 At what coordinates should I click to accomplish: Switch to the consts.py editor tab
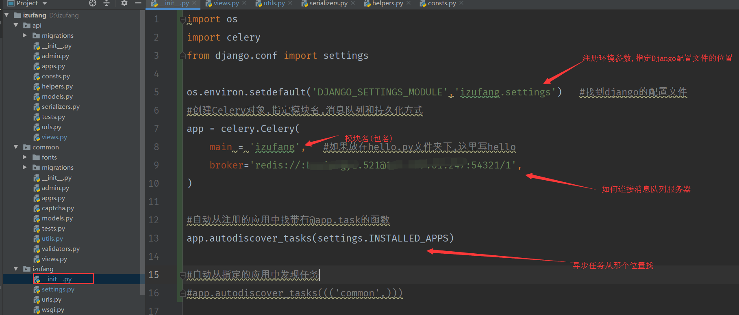(x=441, y=3)
